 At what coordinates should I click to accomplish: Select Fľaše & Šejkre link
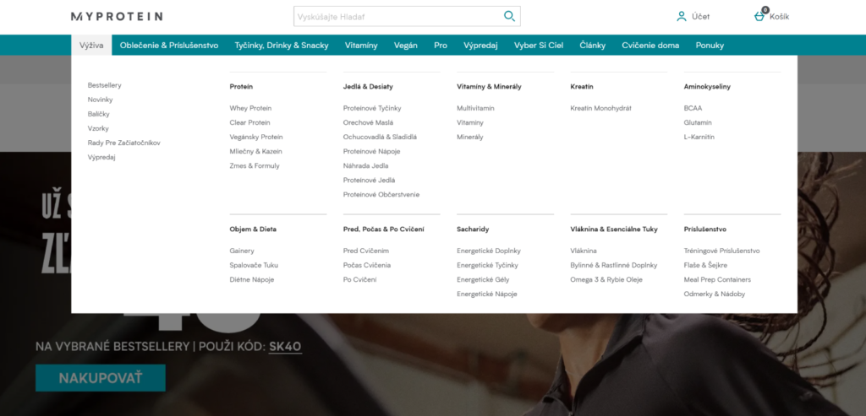click(706, 265)
